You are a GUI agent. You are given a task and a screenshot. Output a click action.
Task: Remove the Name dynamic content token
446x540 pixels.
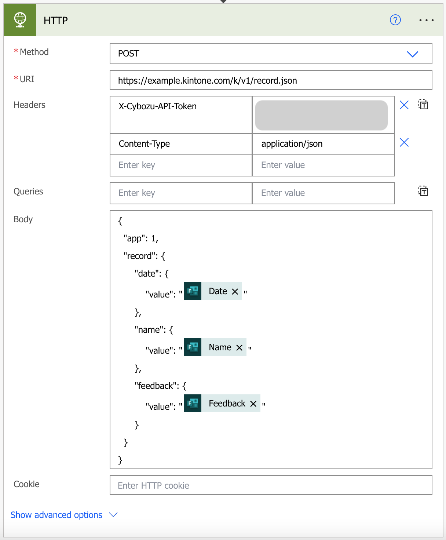[x=240, y=347]
